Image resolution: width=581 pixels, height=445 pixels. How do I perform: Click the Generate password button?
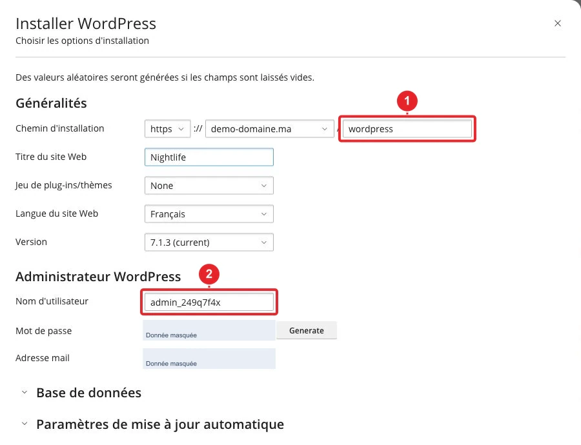click(x=307, y=330)
